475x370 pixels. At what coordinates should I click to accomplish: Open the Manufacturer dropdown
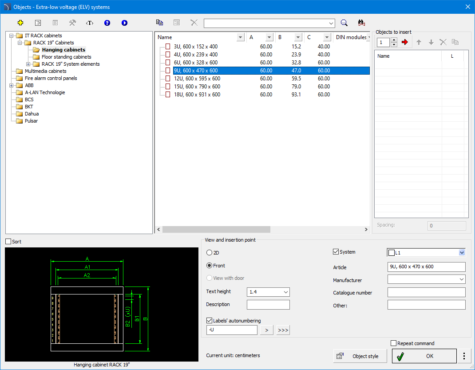(x=461, y=279)
